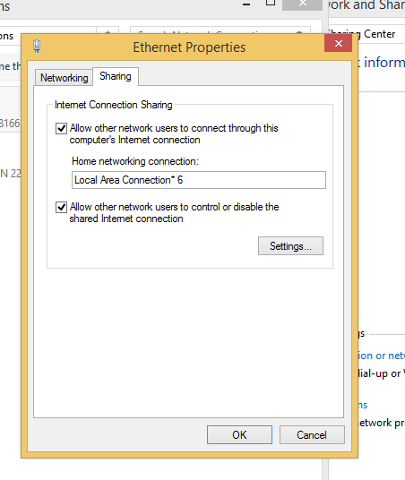Image resolution: width=405 pixels, height=480 pixels.
Task: Click the gray X of the background window
Action: click(302, 4)
